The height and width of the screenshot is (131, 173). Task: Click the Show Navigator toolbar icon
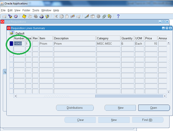16,16
